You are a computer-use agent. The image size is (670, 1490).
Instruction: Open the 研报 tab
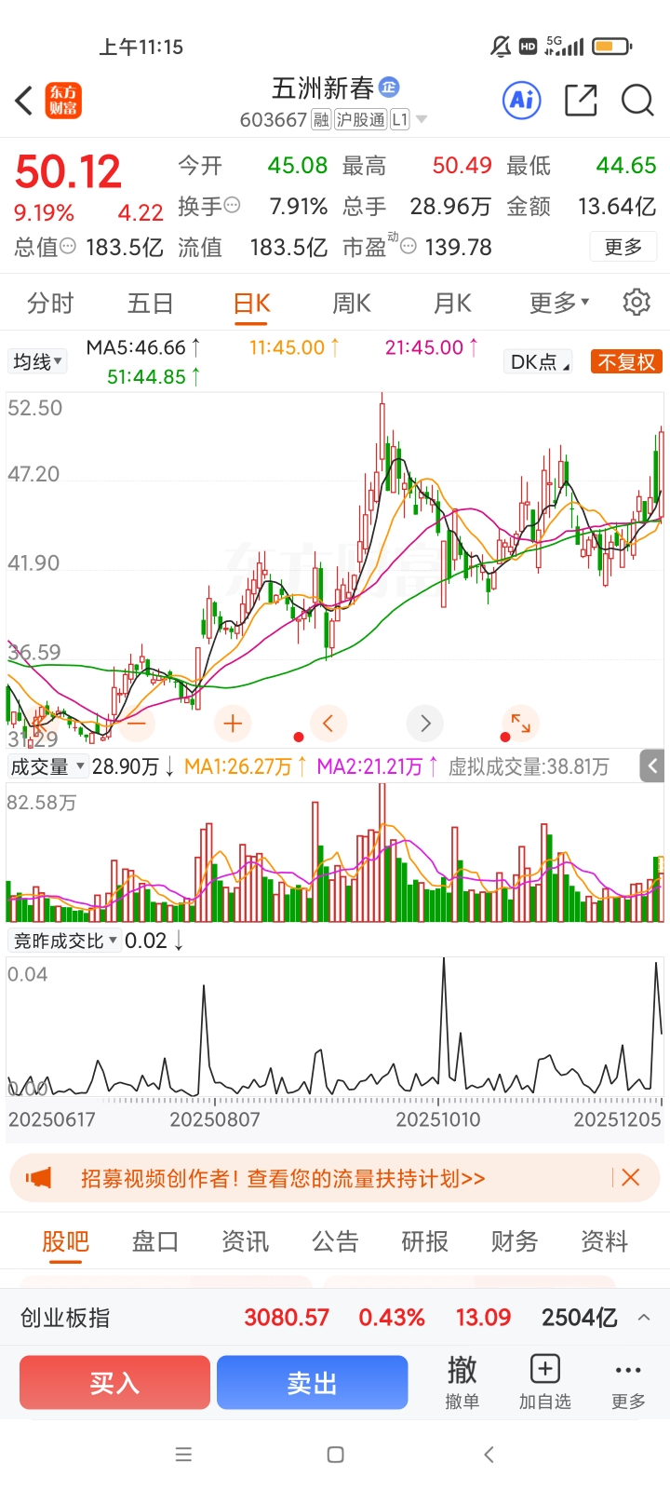point(424,1241)
